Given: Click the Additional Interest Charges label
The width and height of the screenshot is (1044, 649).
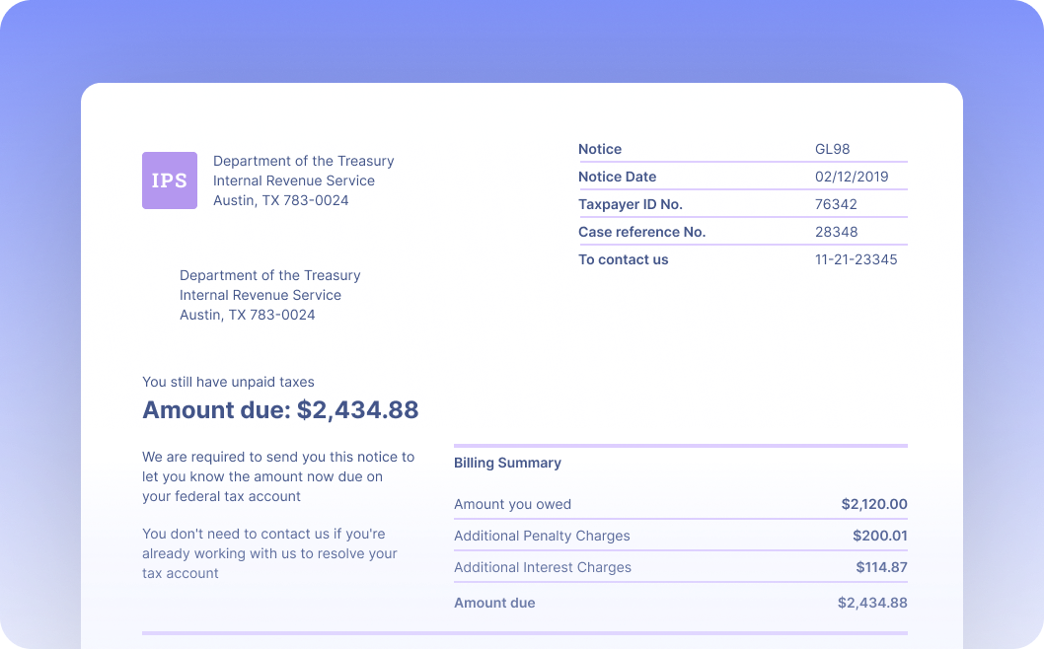Looking at the screenshot, I should click(x=542, y=567).
